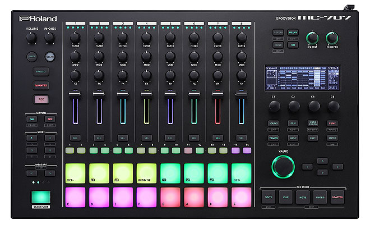Hit the red G note pad
Screen dimensions: 370x229
(170, 197)
